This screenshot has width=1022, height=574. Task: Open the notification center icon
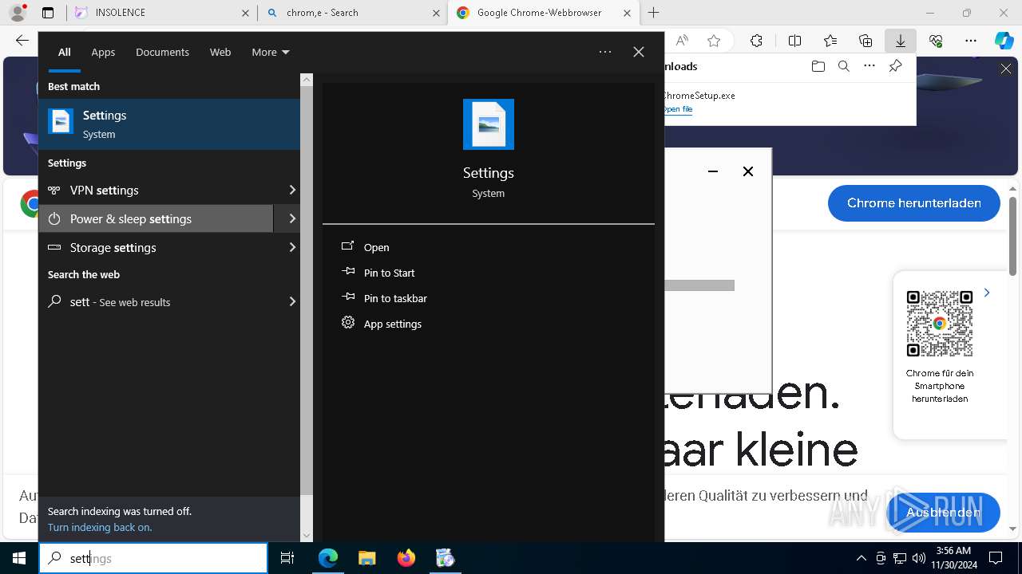996,558
